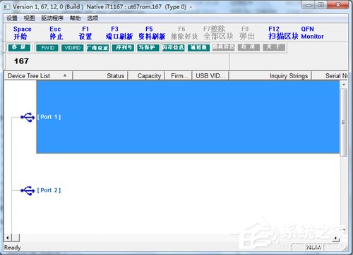
Task: Click the USB icon for Port 1
Action: (x=28, y=117)
